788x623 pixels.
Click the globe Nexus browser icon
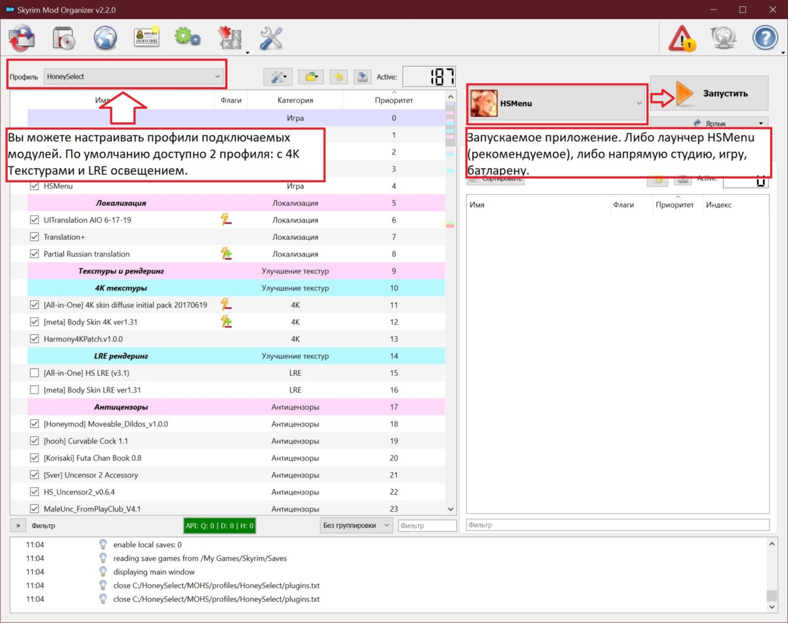105,38
